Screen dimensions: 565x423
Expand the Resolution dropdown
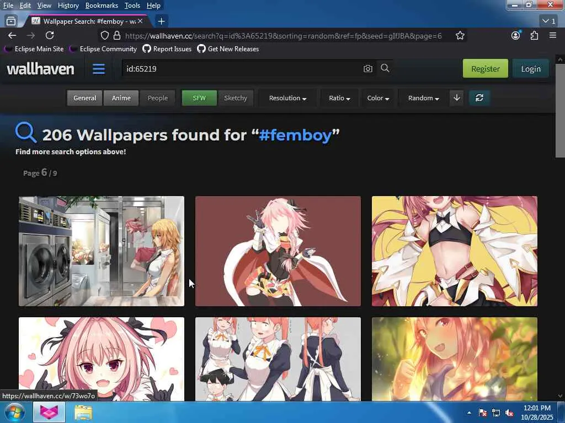pos(287,98)
